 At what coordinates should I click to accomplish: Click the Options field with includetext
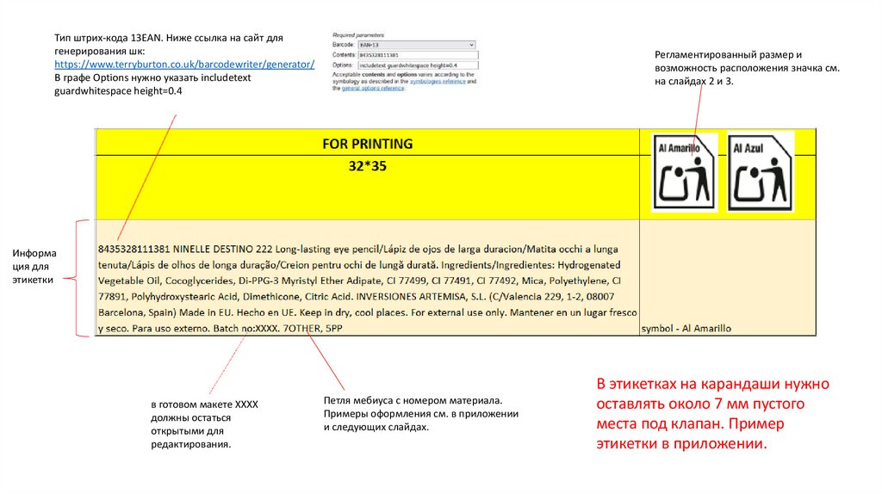(x=418, y=65)
